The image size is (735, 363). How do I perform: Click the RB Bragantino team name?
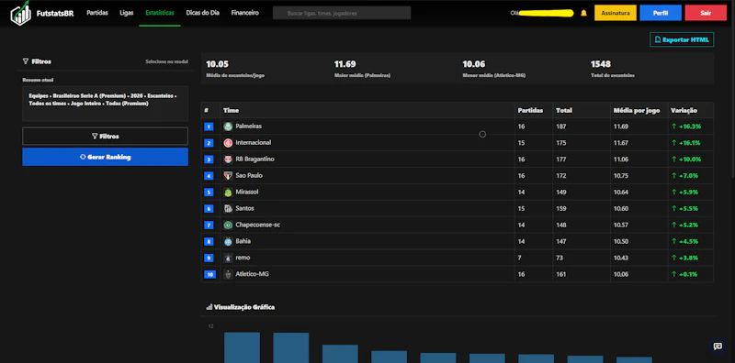[x=254, y=159]
